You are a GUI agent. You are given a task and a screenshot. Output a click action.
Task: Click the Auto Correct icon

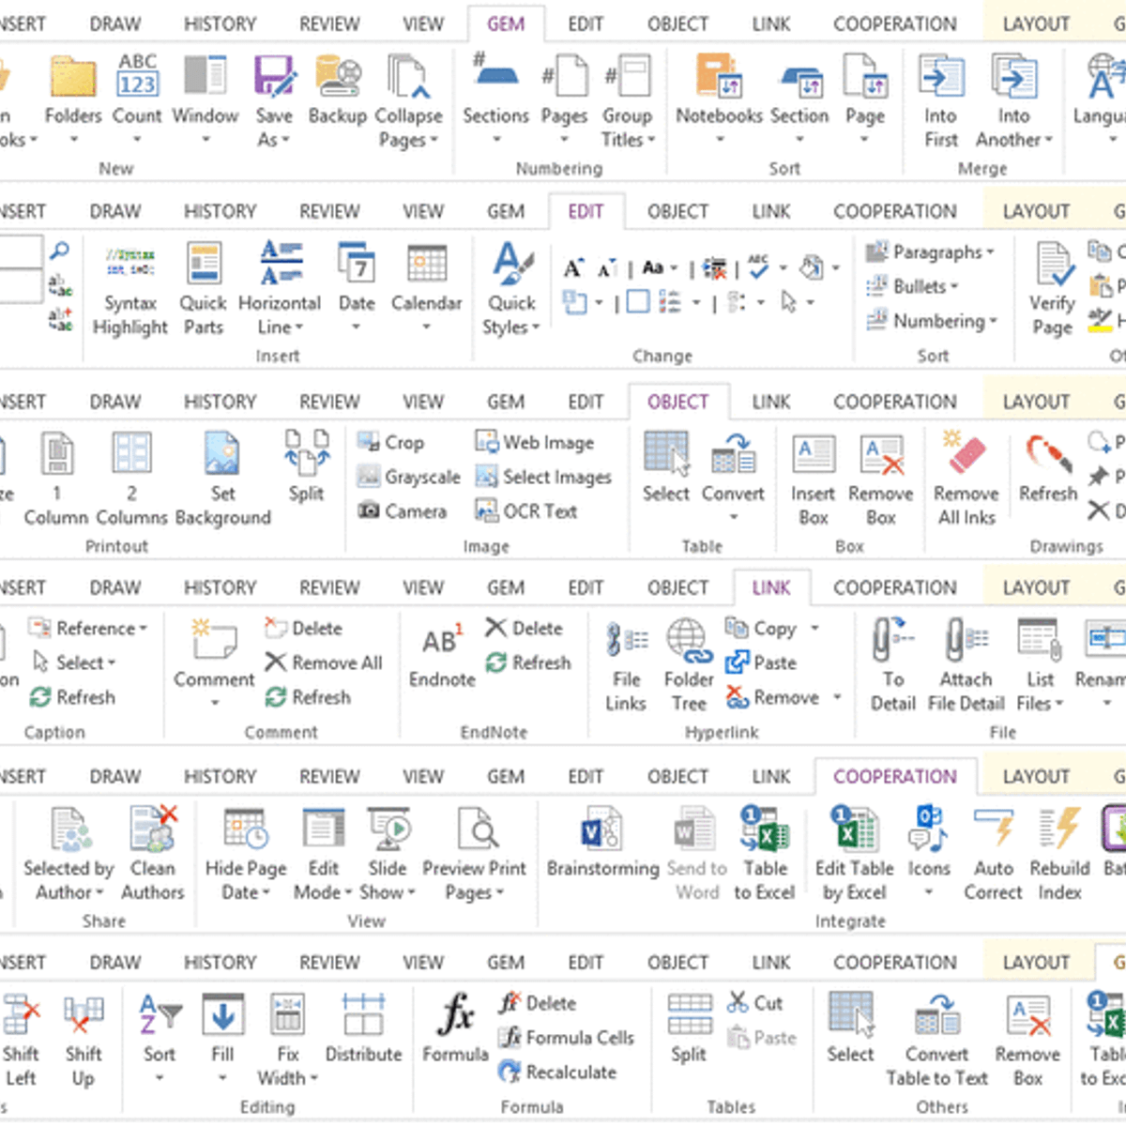tap(994, 829)
